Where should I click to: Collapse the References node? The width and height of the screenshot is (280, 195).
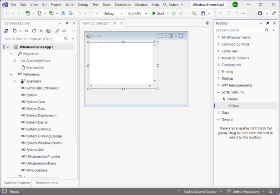(11, 74)
